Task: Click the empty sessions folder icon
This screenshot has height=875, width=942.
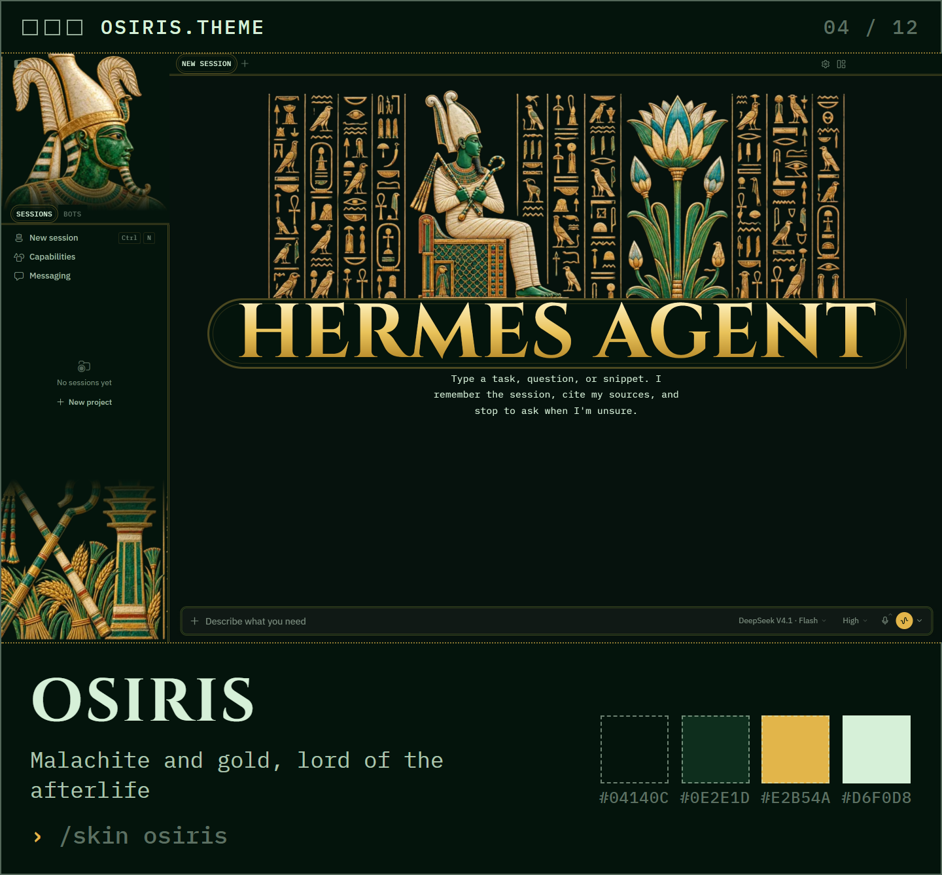Action: point(84,366)
